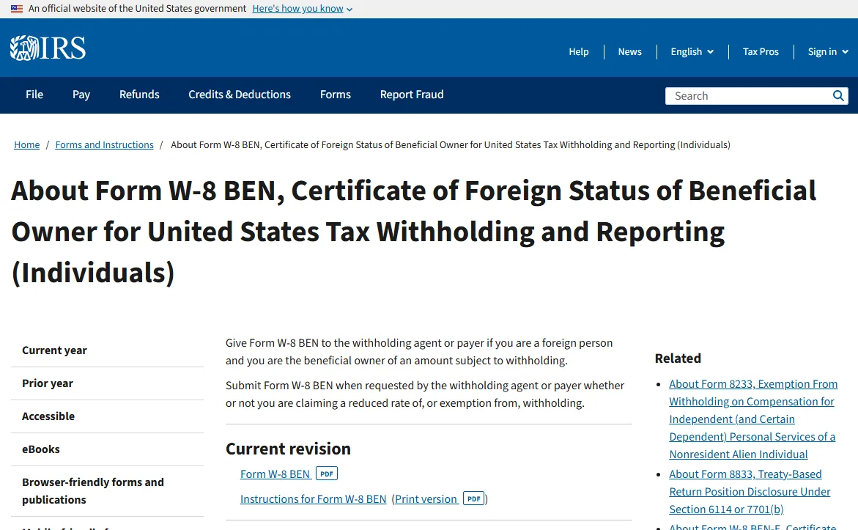Click paragraph starting Submit Form W-8 BEN
Viewport: 858px width, 530px height.
coord(425,394)
